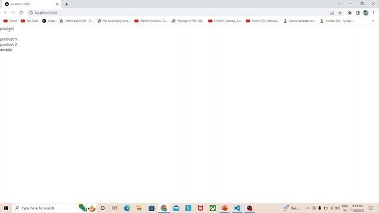Open the Demo template bookmark

pos(300,21)
